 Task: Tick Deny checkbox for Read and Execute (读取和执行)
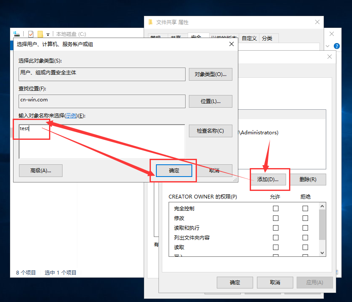305,228
